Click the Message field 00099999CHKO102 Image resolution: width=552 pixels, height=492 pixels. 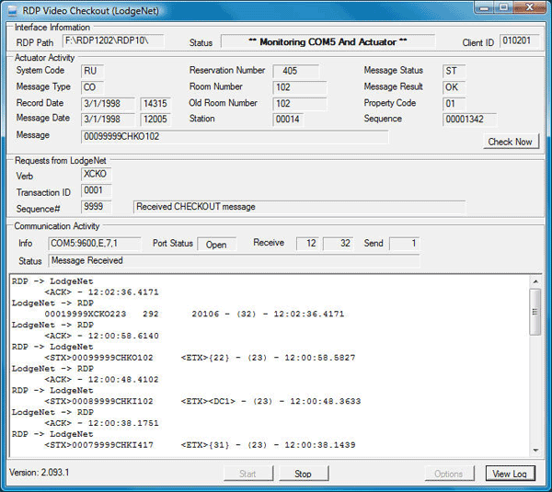click(235, 136)
